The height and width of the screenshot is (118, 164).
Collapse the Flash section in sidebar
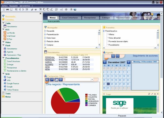click(4, 45)
